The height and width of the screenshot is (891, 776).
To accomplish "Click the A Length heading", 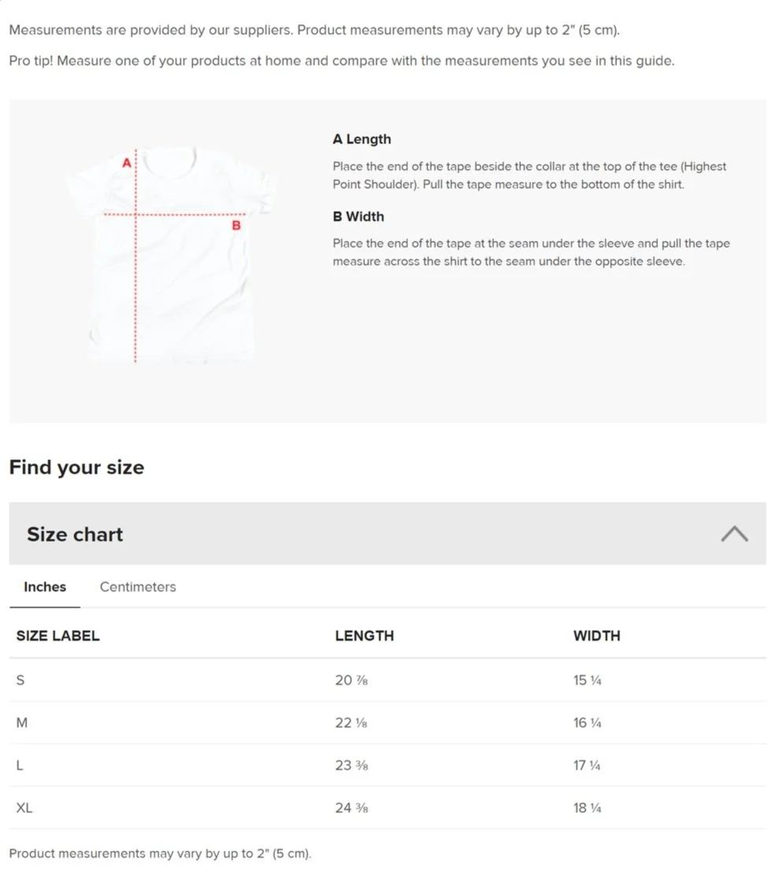I will tap(362, 139).
